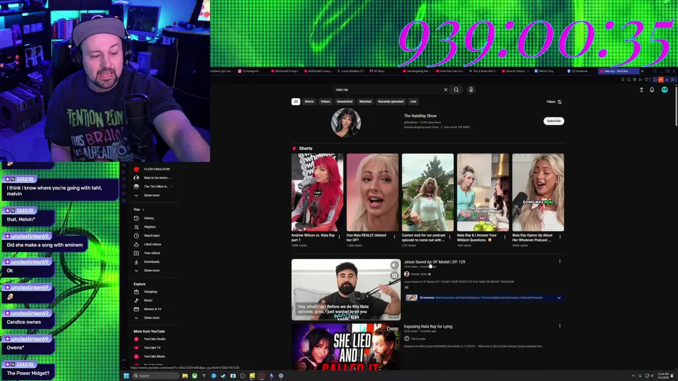Switch to the Facebook browser tab

(579, 71)
